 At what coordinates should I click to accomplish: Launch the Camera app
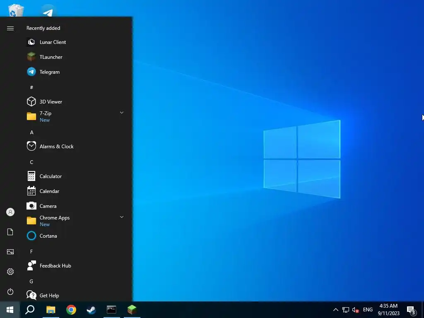tap(76, 206)
